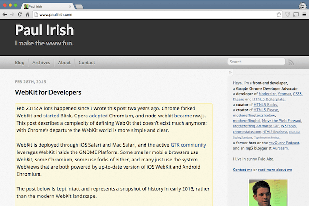Follow the 'adopted' Chromium link
This screenshot has width=309, height=206.
point(98,116)
